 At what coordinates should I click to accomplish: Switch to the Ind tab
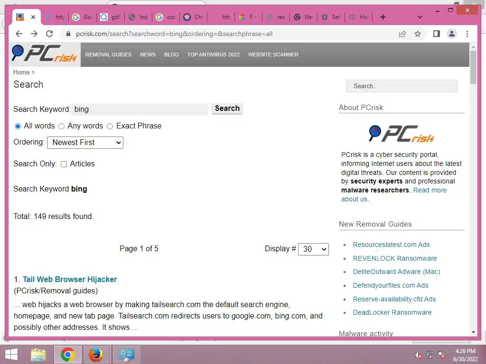138,17
